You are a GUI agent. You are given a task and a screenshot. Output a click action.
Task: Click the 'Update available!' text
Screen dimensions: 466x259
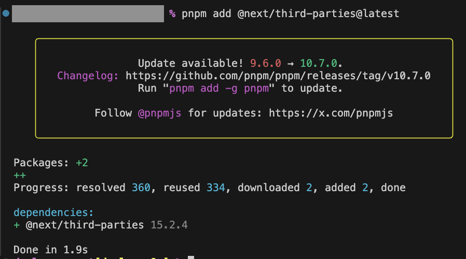[190, 63]
